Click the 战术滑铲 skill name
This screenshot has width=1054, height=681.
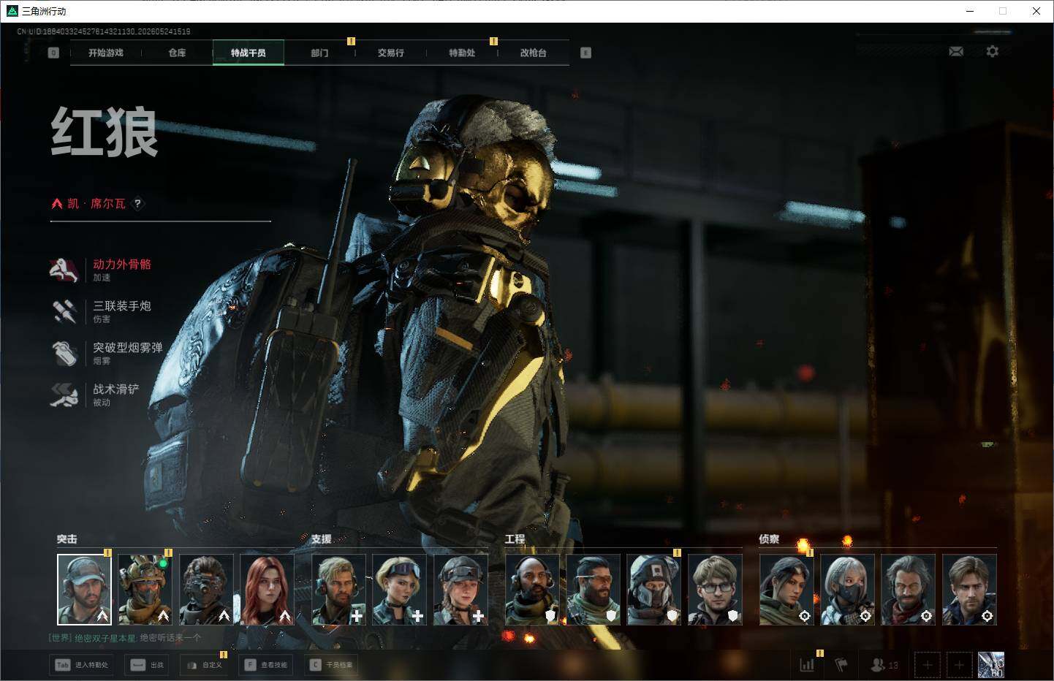point(116,389)
